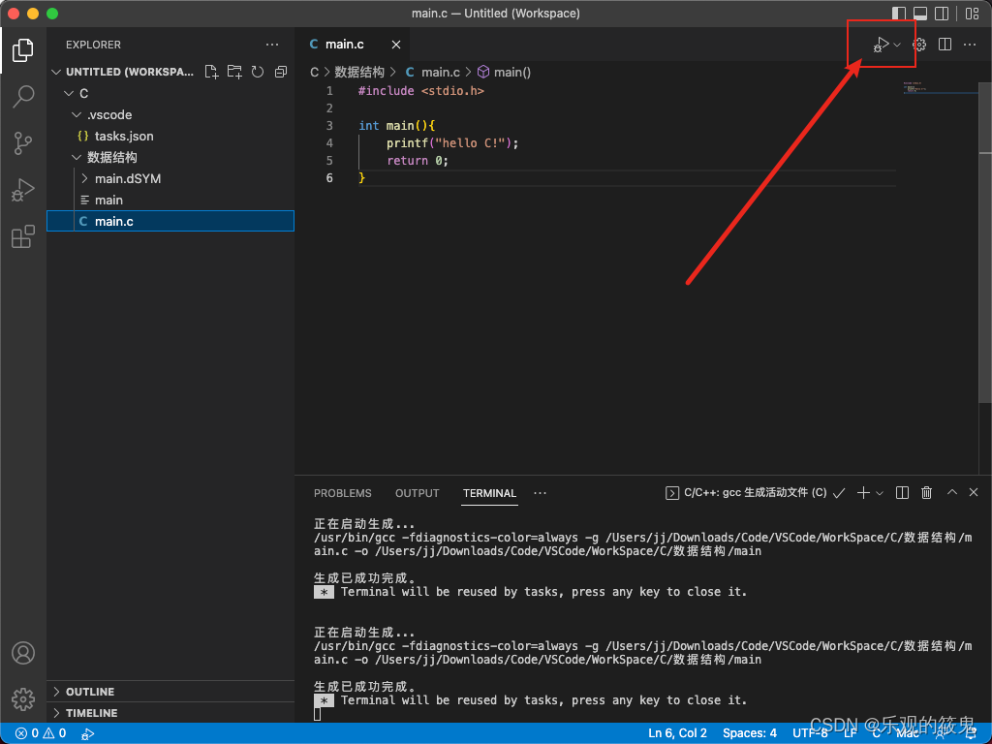Switch to the PROBLEMS tab
This screenshot has width=992, height=744.
pos(343,493)
